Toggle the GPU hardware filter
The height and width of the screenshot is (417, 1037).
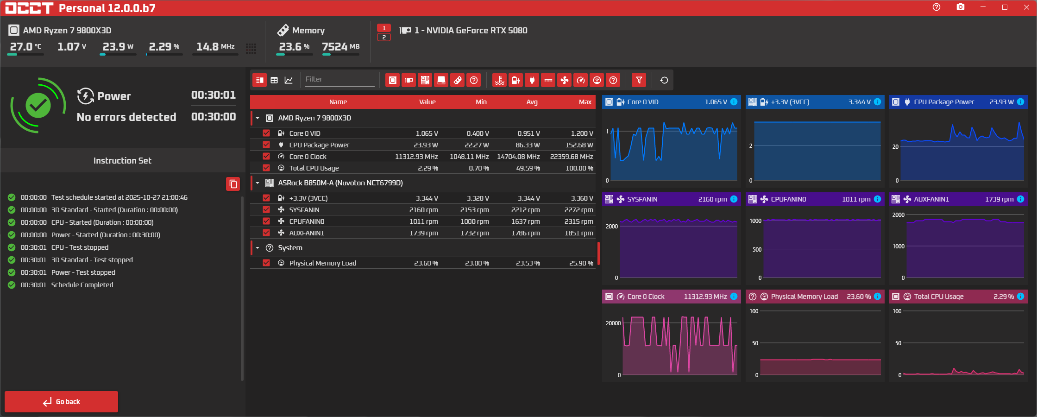[x=409, y=80]
